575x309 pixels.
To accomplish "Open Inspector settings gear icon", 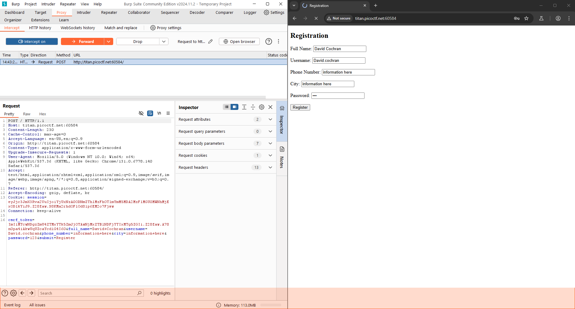I will (262, 107).
